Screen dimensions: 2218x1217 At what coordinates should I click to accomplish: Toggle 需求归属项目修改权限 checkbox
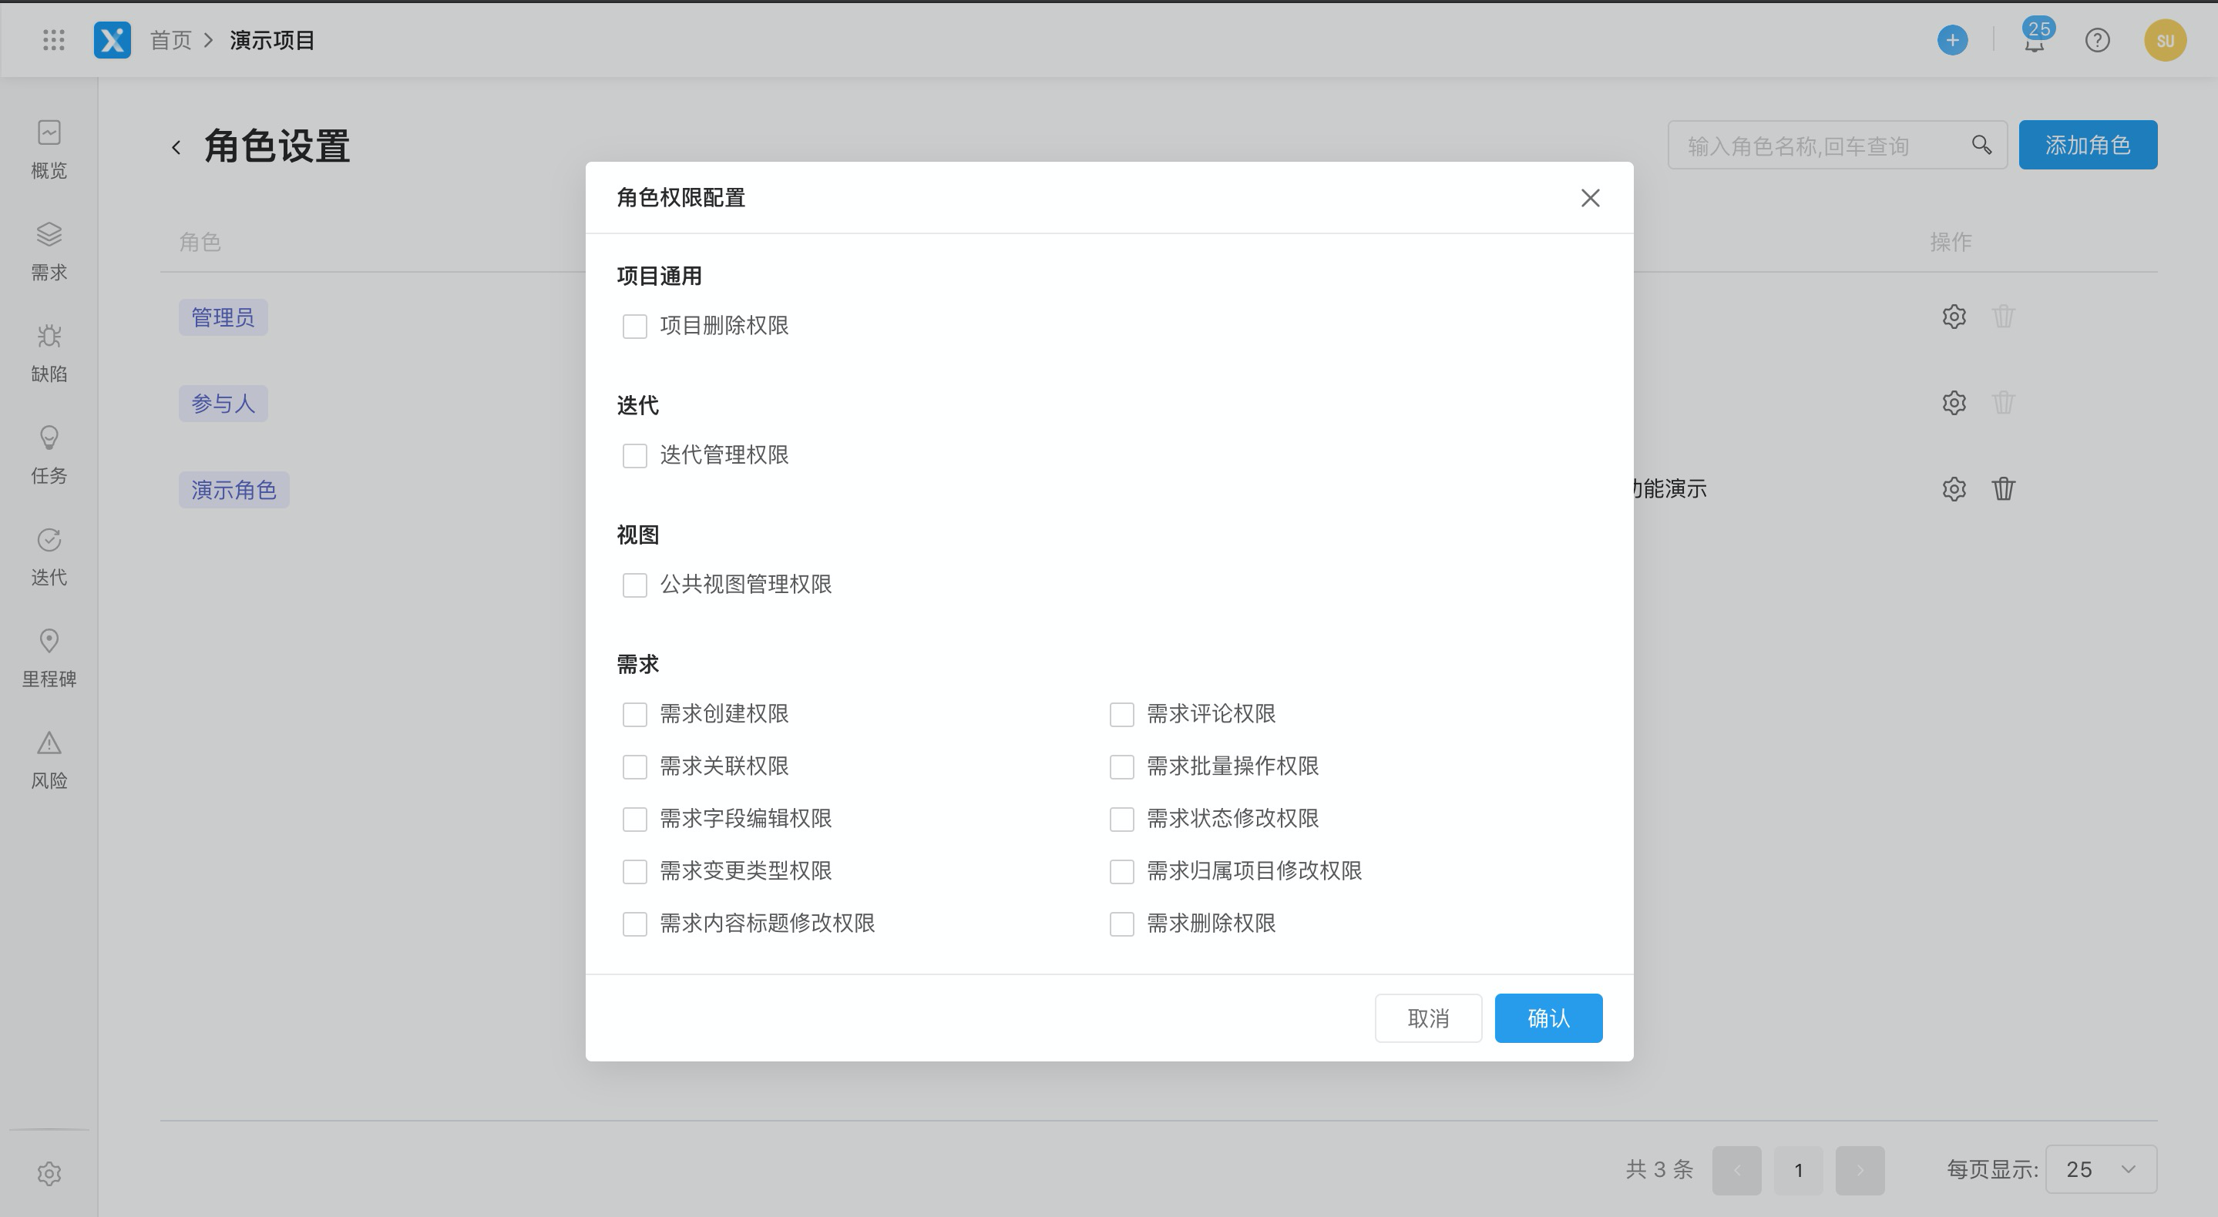click(1122, 872)
